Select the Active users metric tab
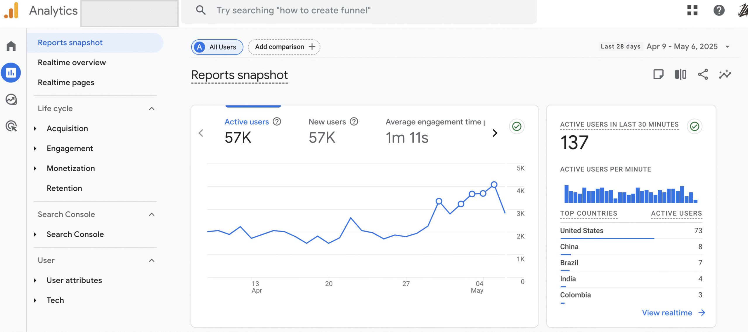The width and height of the screenshot is (748, 332). [x=247, y=122]
